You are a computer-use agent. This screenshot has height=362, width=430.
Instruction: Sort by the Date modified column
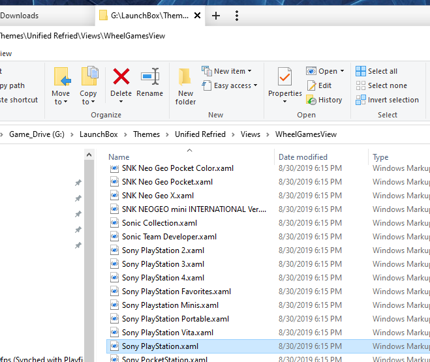pyautogui.click(x=303, y=157)
